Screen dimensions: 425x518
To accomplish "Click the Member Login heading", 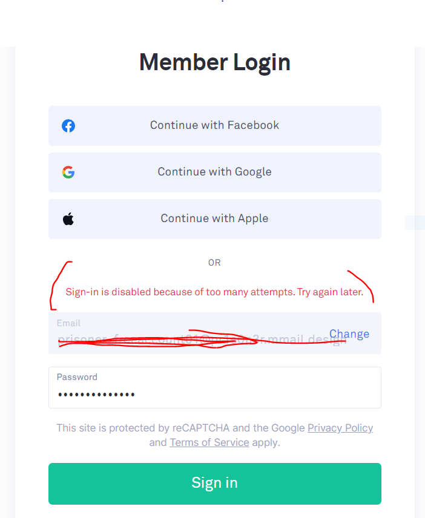I will pos(214,62).
